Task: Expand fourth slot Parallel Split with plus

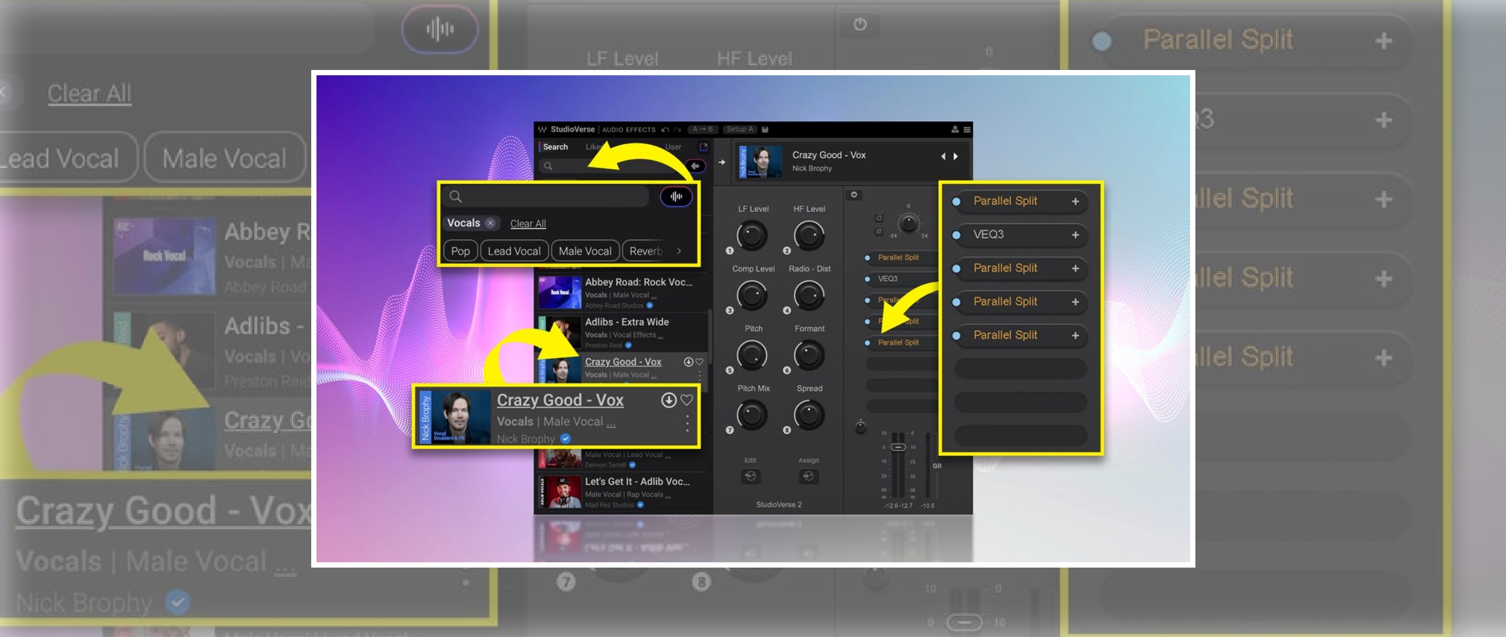Action: [1075, 302]
